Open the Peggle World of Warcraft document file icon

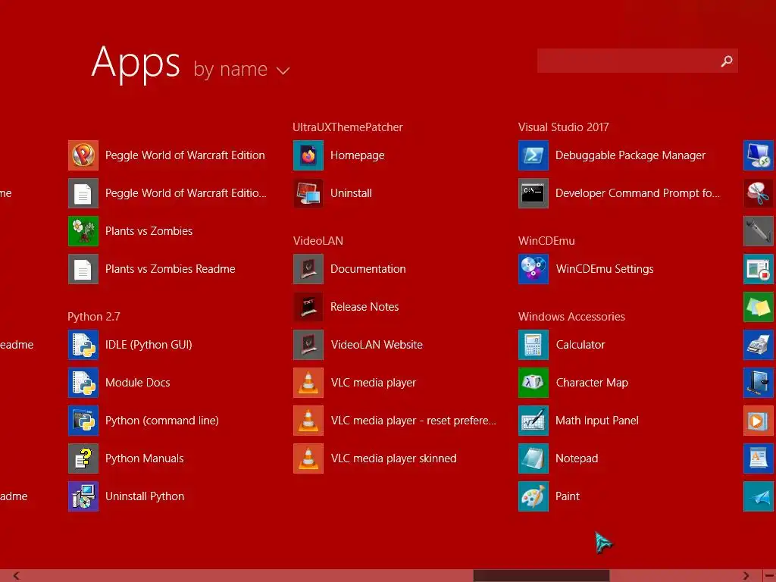pyautogui.click(x=83, y=193)
